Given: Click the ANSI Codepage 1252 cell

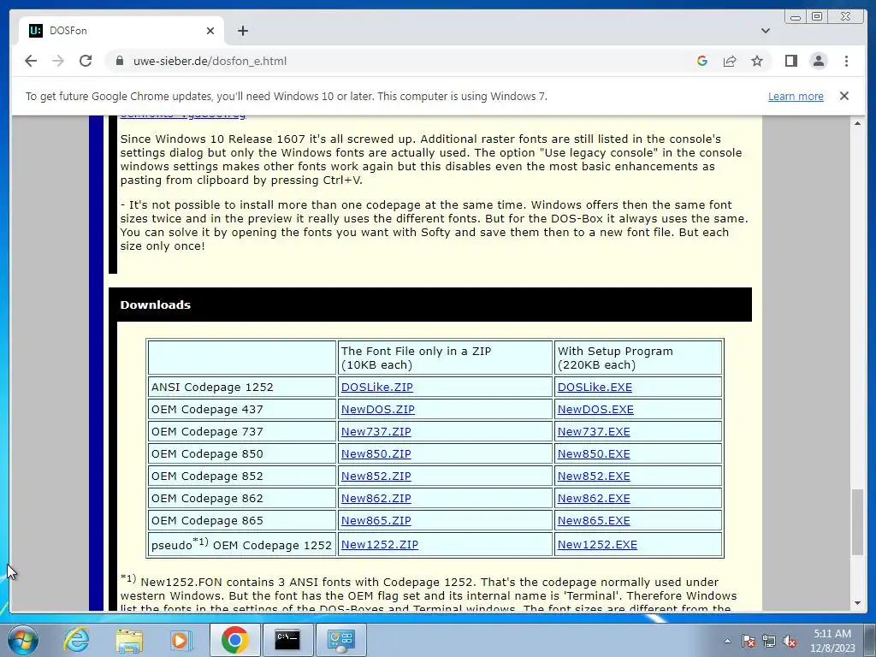Looking at the screenshot, I should pyautogui.click(x=242, y=388).
